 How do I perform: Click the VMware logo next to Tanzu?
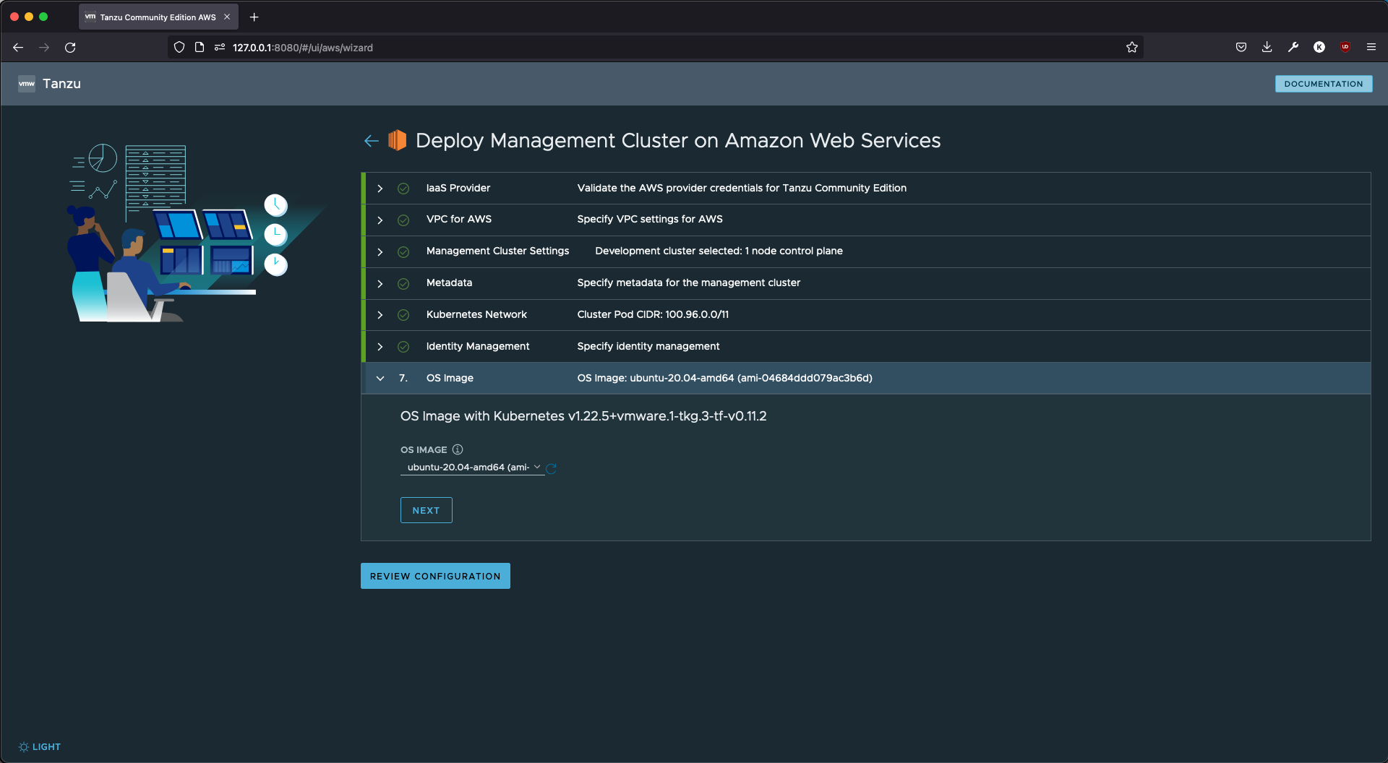point(27,84)
